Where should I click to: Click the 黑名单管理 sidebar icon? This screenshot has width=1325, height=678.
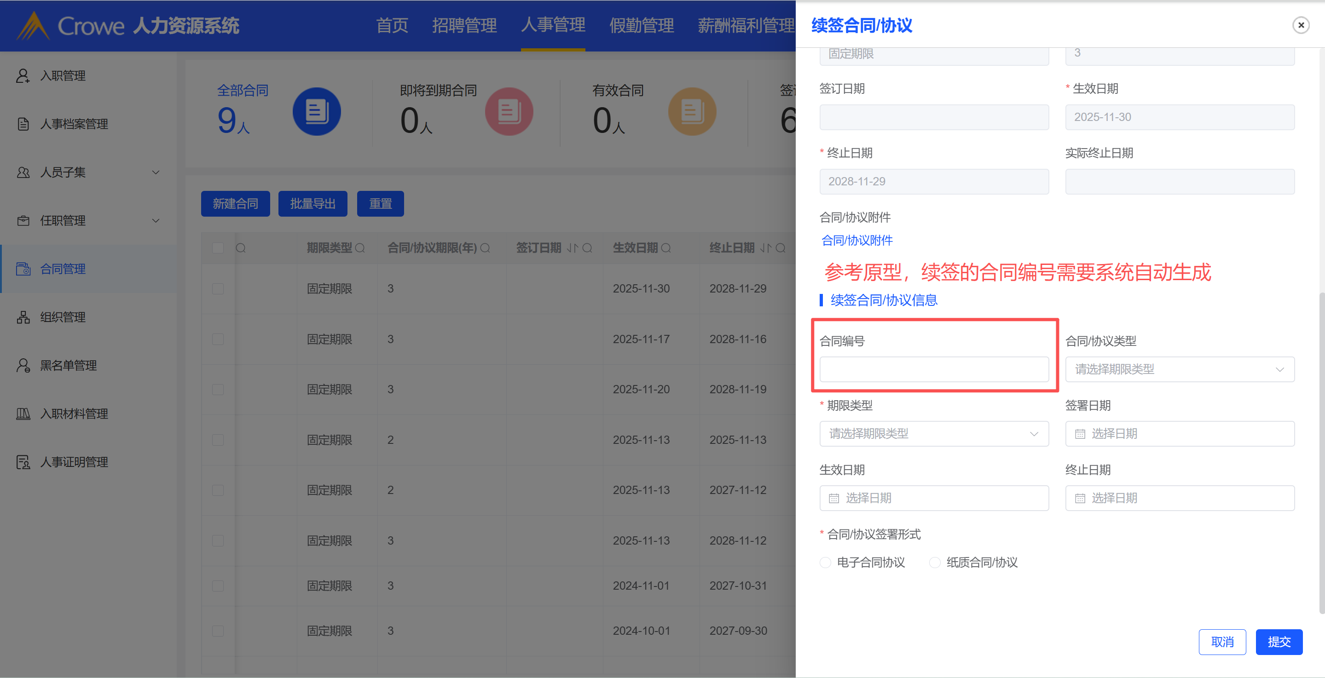pyautogui.click(x=23, y=366)
